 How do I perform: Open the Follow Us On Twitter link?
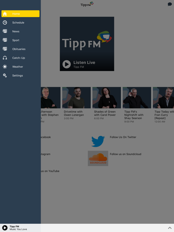tap(123, 137)
